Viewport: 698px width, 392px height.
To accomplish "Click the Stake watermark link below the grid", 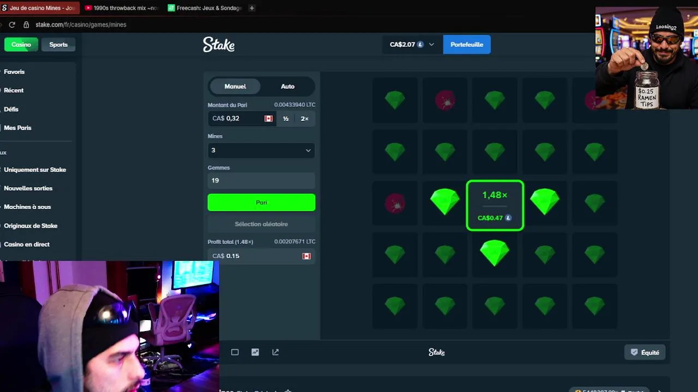I will (x=437, y=352).
